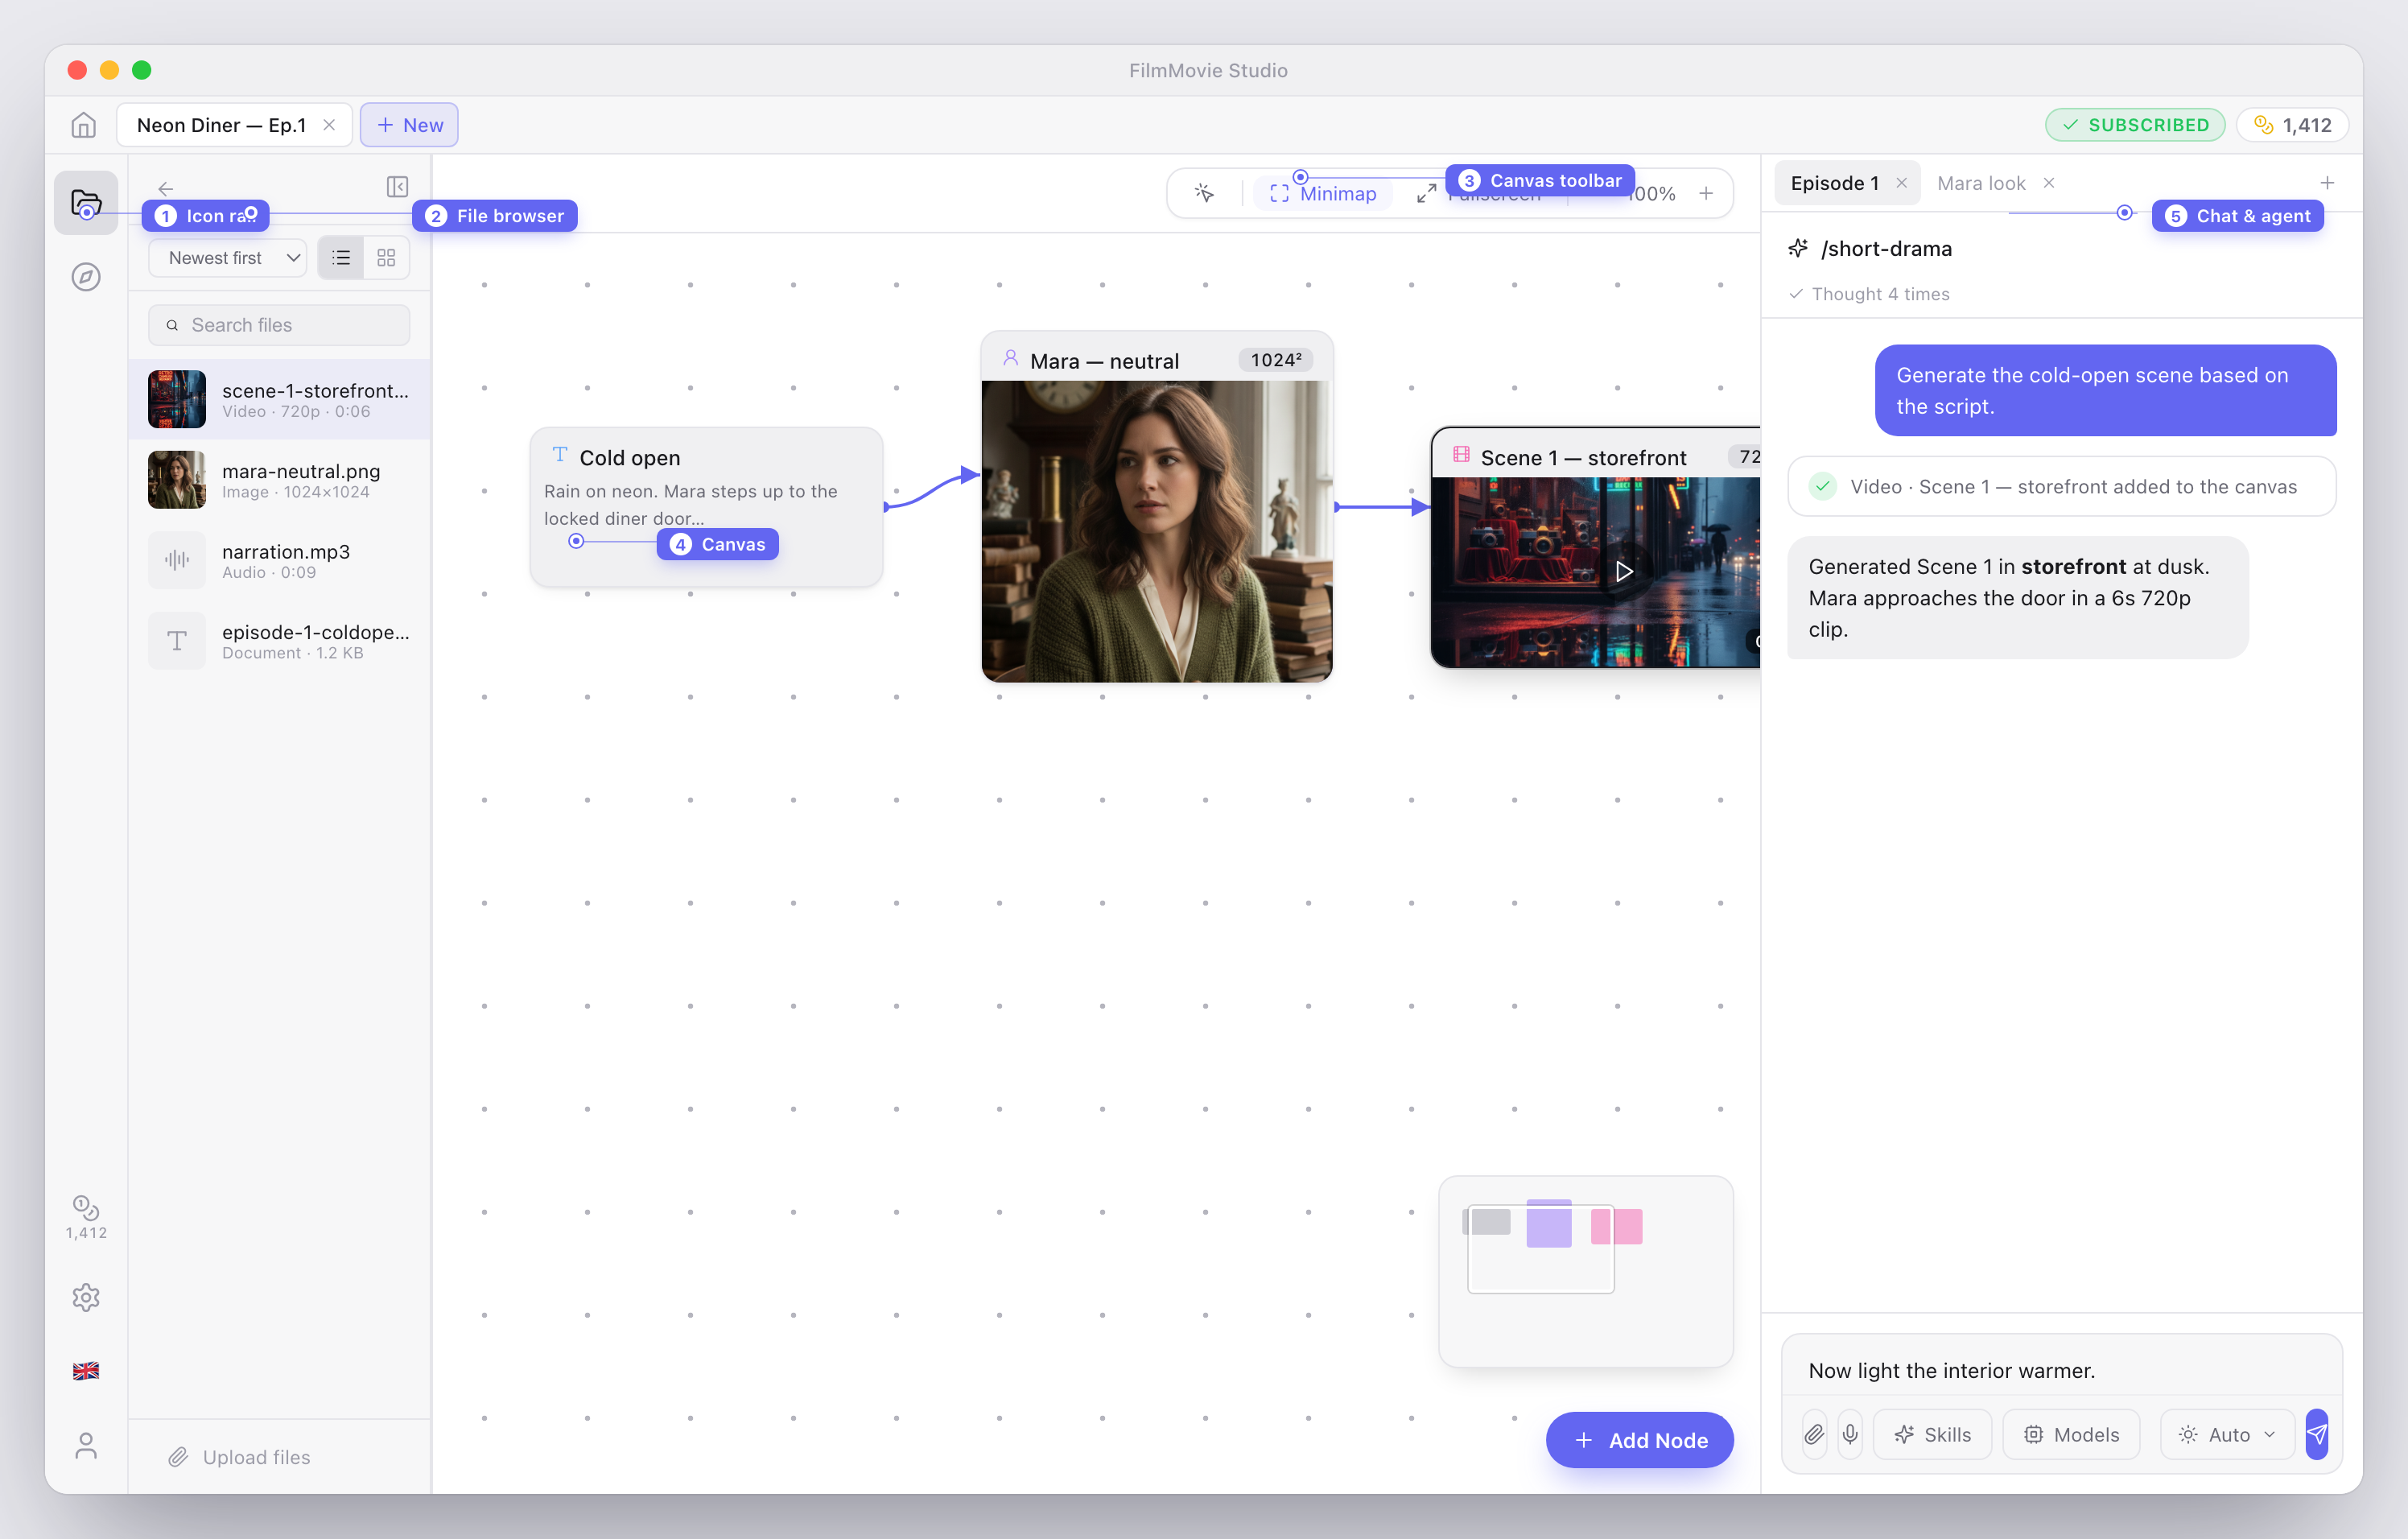Expand the Thought 4 times section
2408x1539 pixels.
(1869, 294)
